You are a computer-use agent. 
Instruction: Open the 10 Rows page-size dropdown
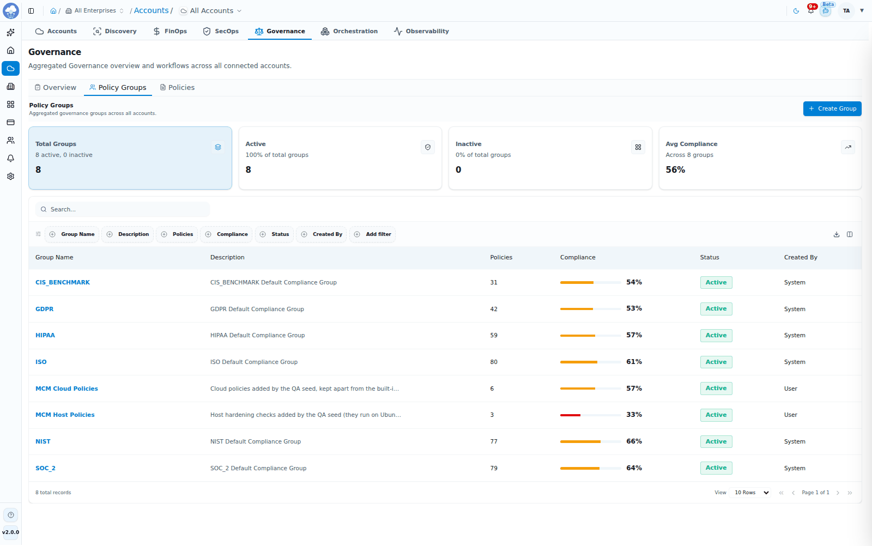coord(752,493)
